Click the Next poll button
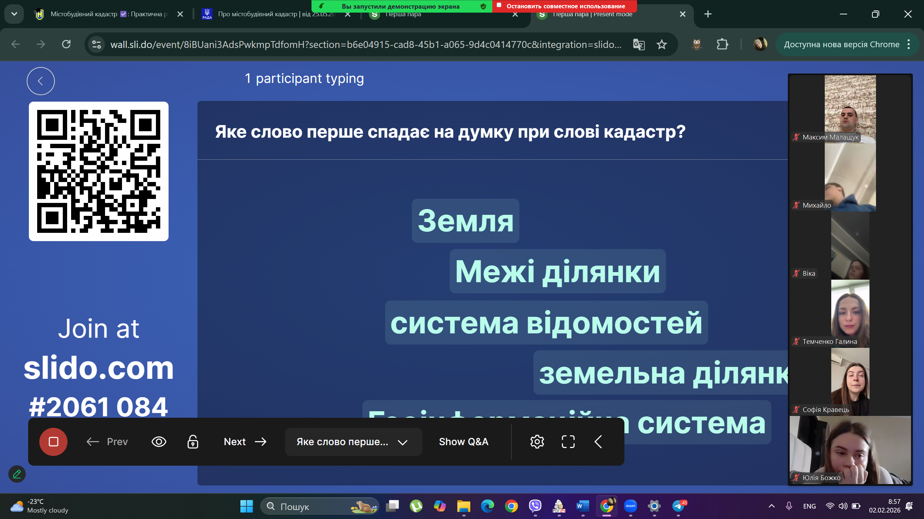The height and width of the screenshot is (519, 924). click(245, 442)
